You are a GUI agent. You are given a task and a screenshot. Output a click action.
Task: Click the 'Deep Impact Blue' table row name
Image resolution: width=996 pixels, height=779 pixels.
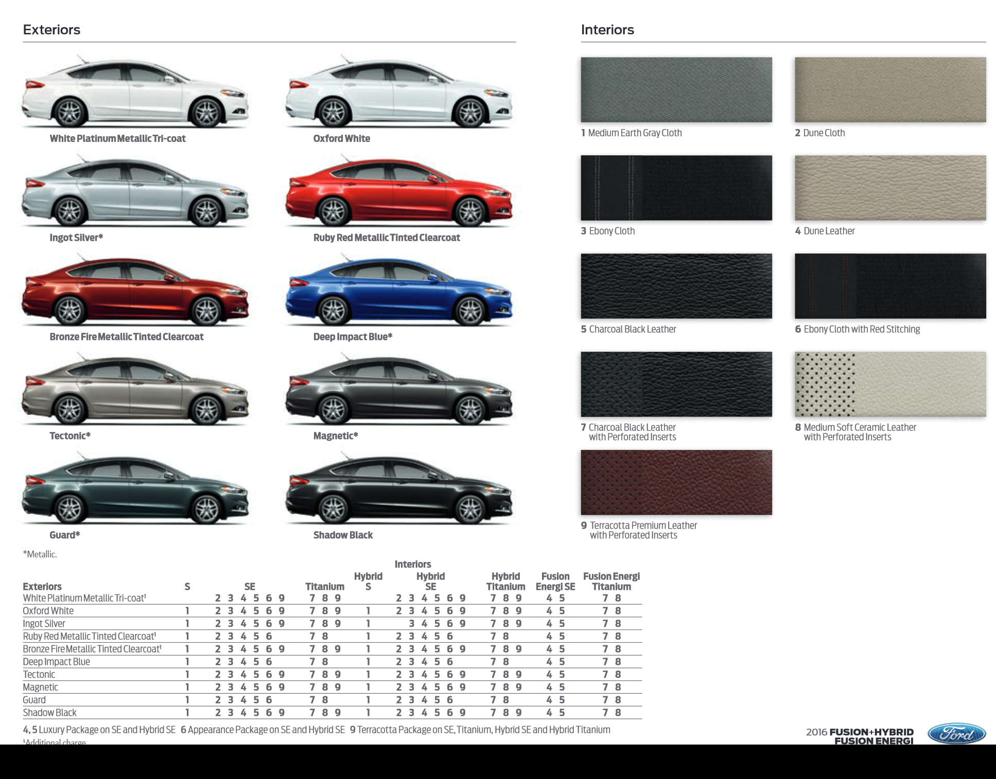click(57, 662)
